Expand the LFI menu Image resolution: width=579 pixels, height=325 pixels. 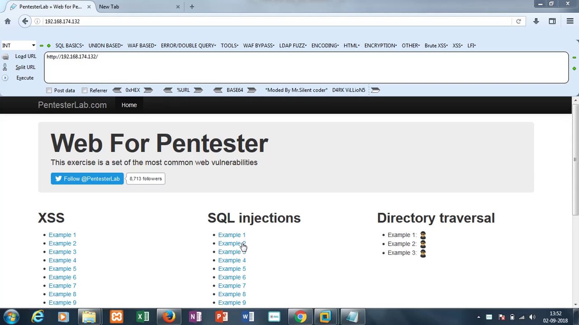(x=471, y=46)
